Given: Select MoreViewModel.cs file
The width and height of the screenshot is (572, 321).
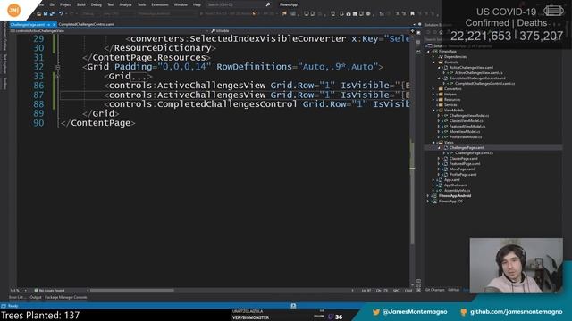Looking at the screenshot, I should pos(465,132).
